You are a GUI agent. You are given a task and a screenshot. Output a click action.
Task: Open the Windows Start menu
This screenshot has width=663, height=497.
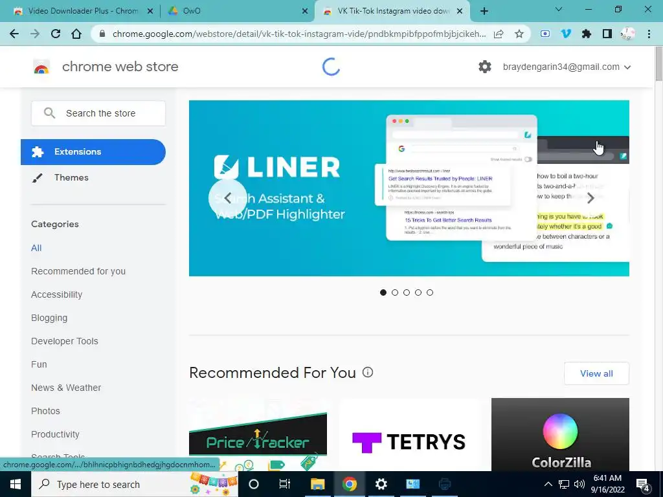click(x=16, y=484)
